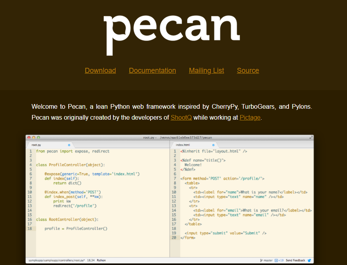This screenshot has width=347, height=265.
Task: Click Send Feedback in the status bar
Action: 296,260
